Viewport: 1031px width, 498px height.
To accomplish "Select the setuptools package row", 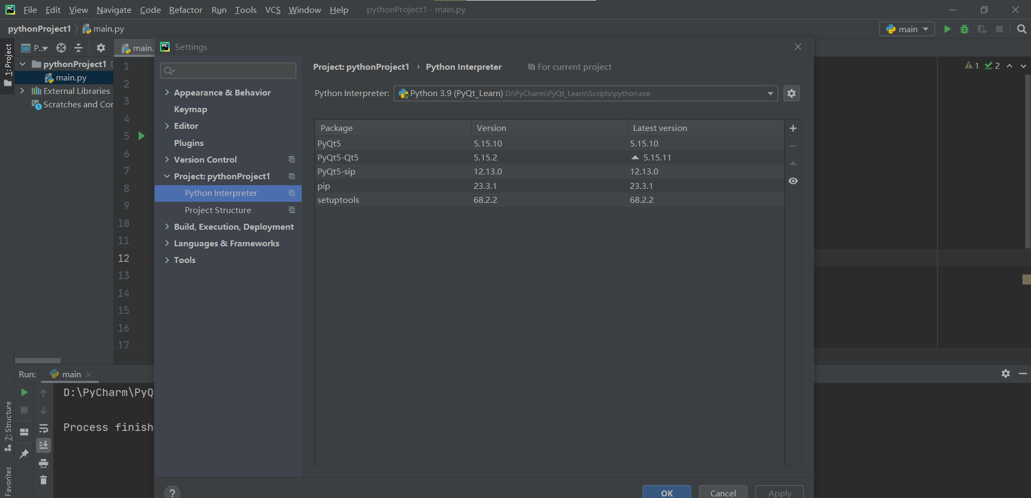I will [549, 200].
